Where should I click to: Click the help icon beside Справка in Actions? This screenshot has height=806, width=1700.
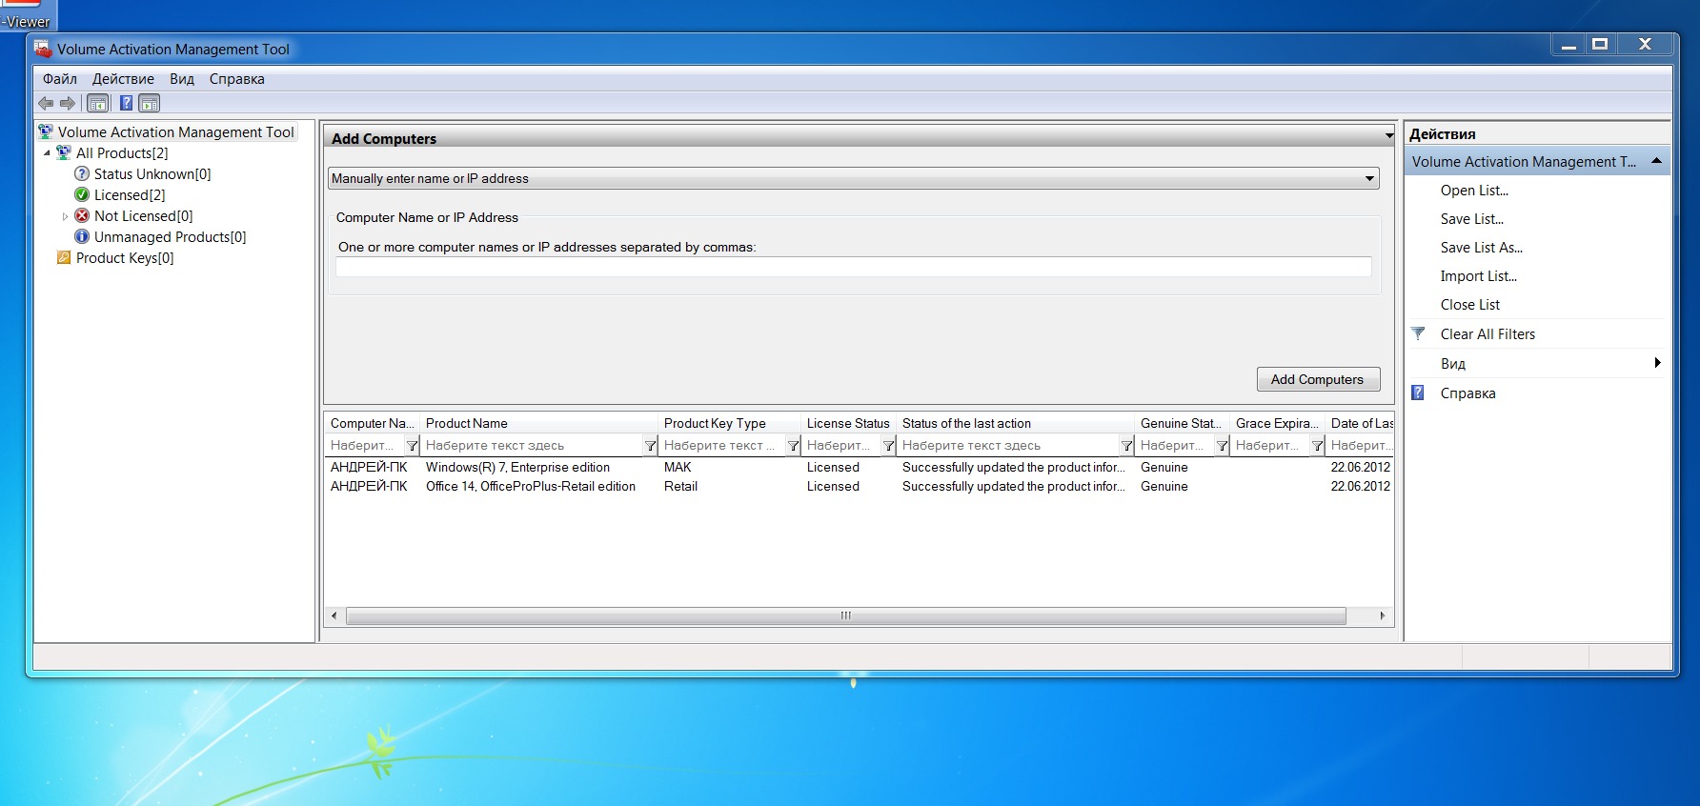[1418, 393]
